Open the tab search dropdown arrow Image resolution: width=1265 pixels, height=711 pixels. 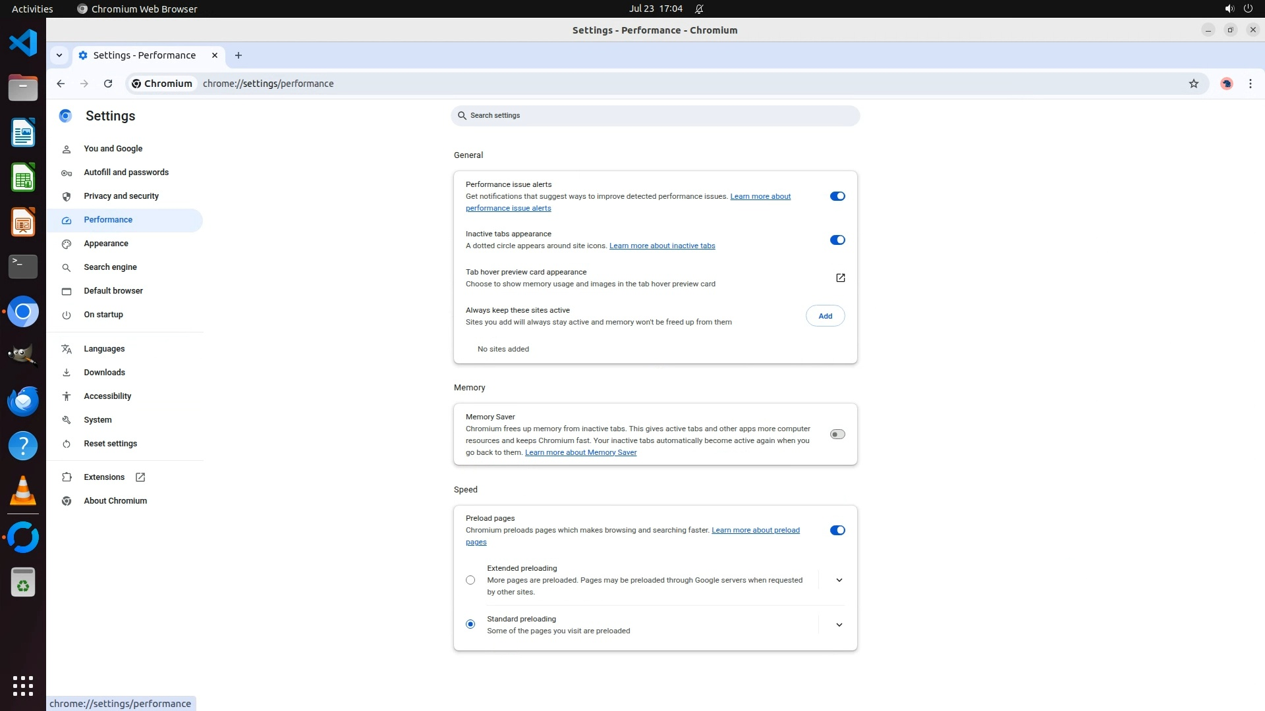point(59,55)
